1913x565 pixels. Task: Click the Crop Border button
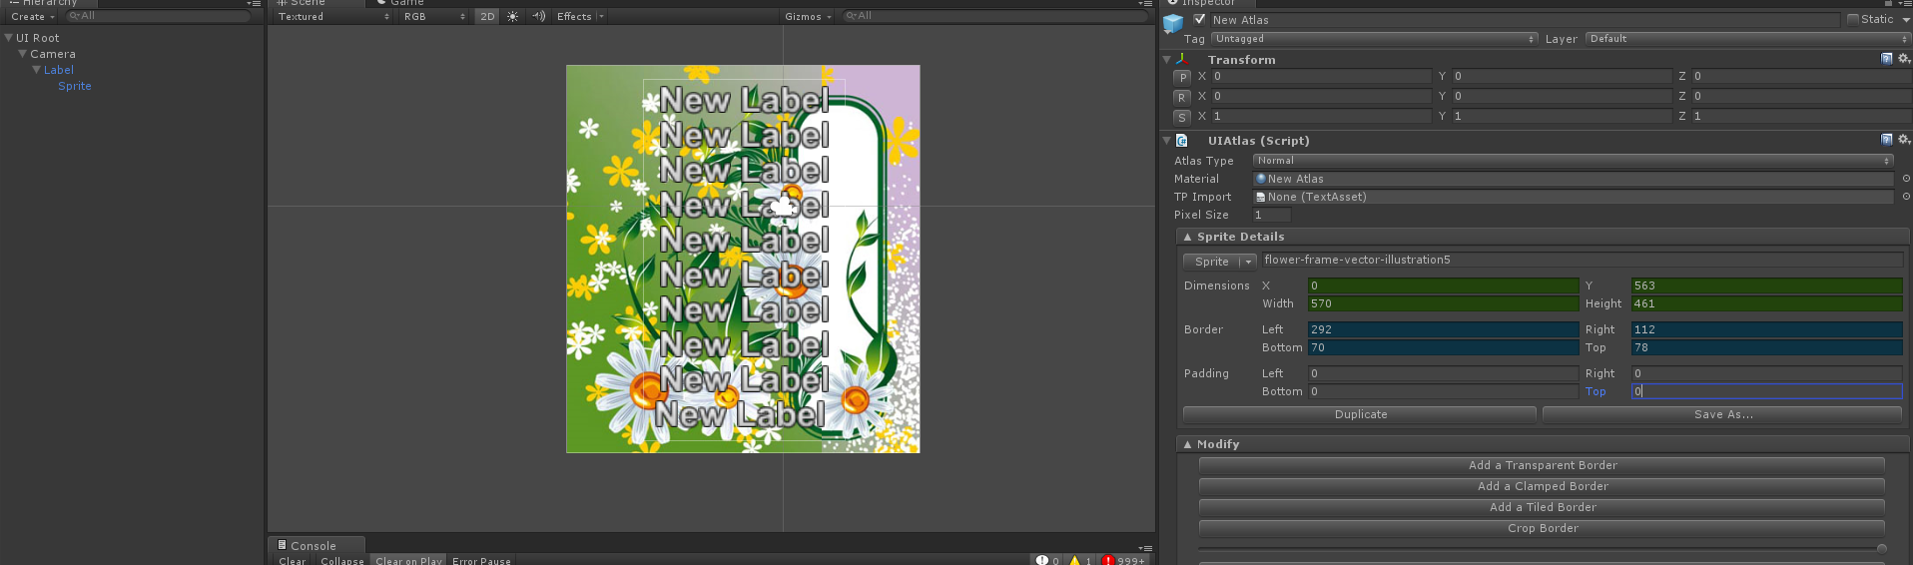(x=1542, y=528)
